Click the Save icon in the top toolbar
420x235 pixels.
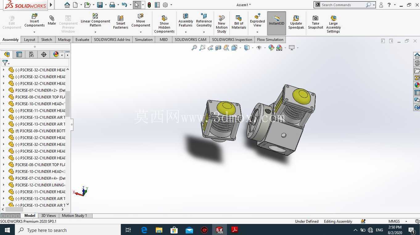[x=100, y=5]
